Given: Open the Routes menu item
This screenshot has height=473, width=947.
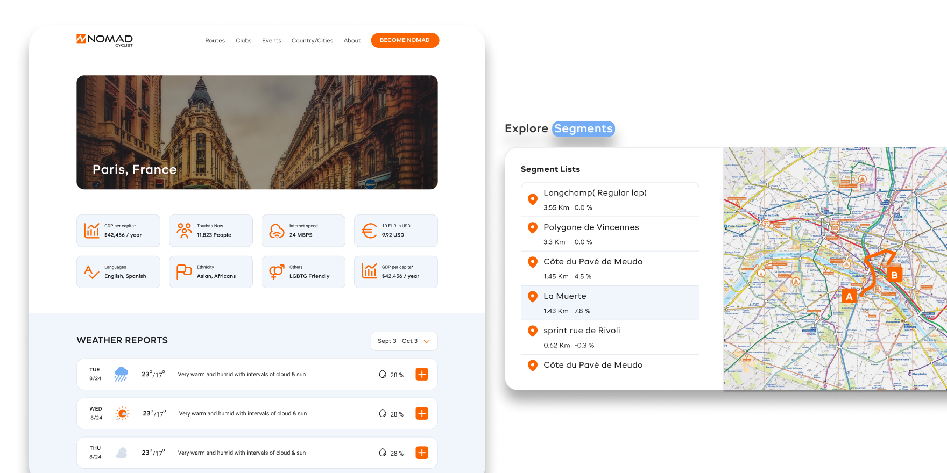Looking at the screenshot, I should pos(215,41).
